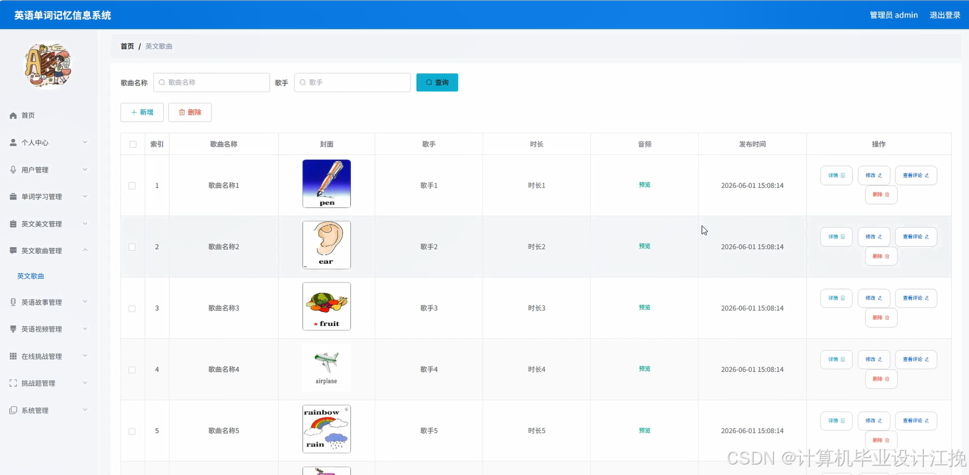Click the 删除 button in row 歌曲名称5
Screen dimensions: 969x475
(881, 440)
